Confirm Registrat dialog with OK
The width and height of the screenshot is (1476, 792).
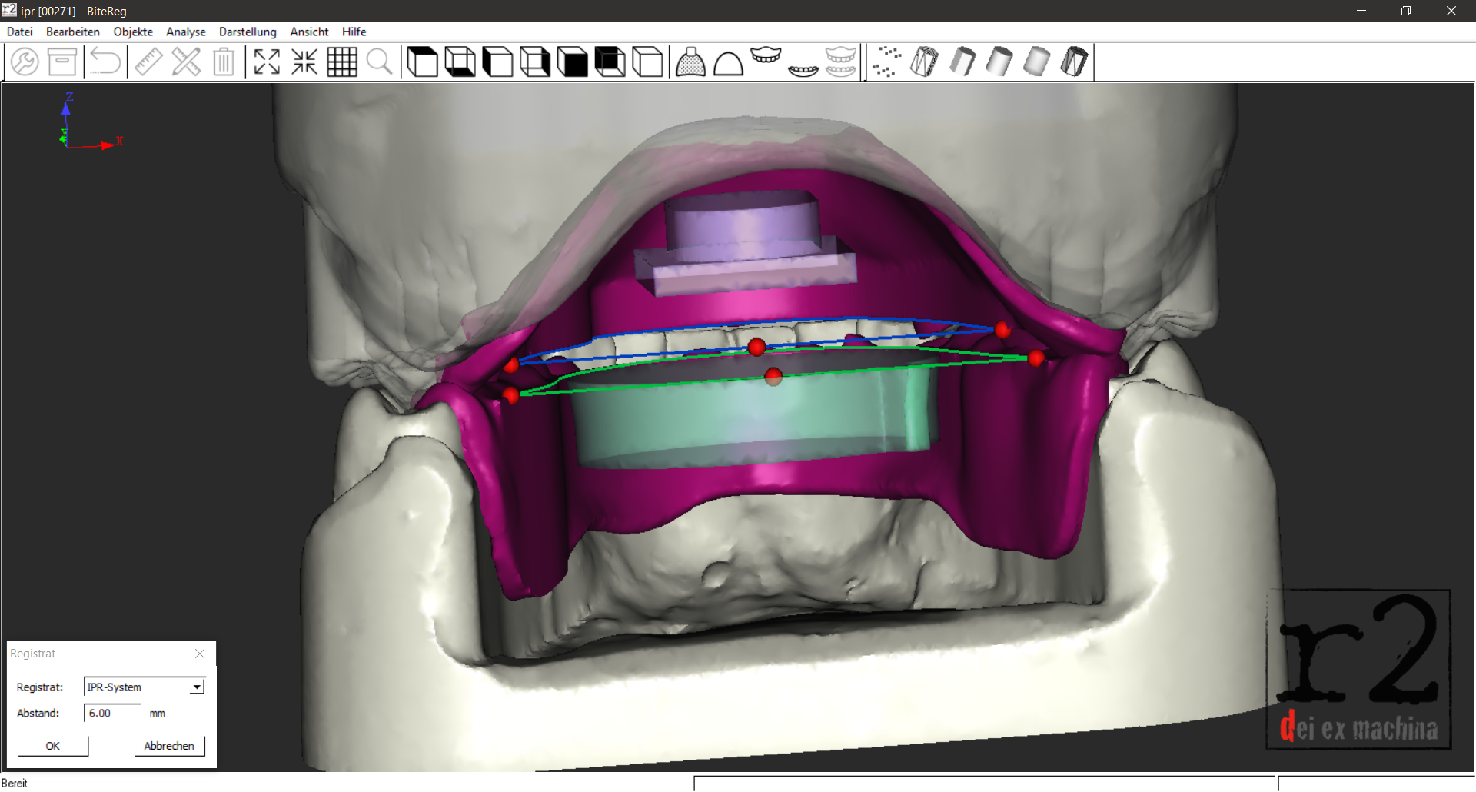(x=53, y=746)
